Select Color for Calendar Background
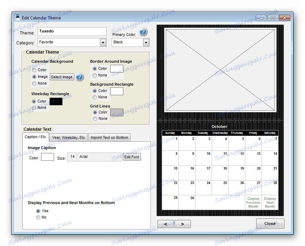The height and width of the screenshot is (246, 305). click(x=34, y=70)
